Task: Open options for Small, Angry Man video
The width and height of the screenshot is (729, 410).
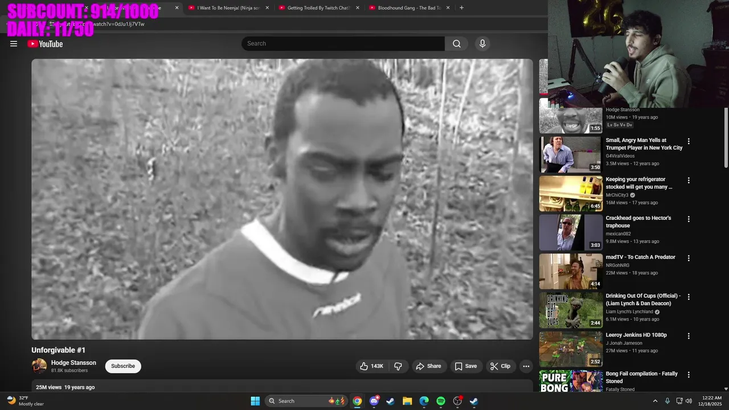Action: 689,141
